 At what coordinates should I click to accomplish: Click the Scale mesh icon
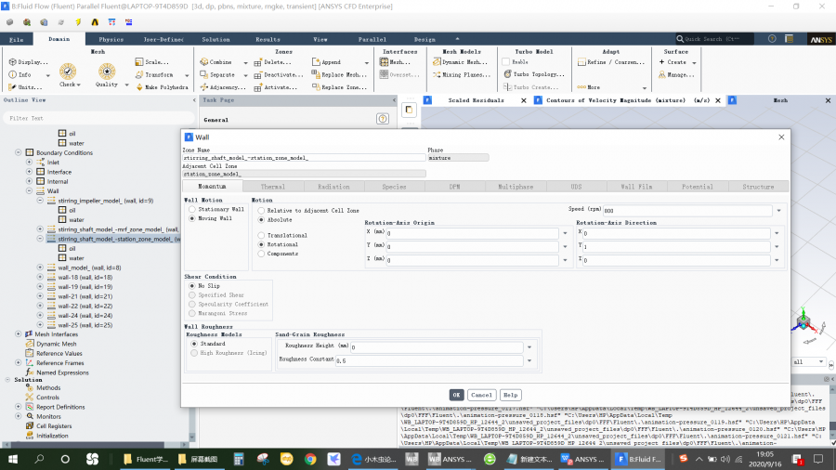[x=139, y=62]
